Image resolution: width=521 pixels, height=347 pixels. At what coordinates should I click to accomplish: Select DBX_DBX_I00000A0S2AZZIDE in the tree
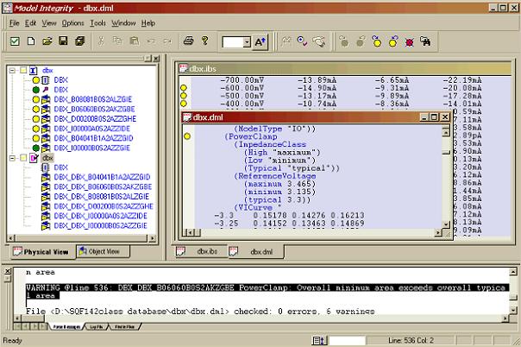click(100, 216)
